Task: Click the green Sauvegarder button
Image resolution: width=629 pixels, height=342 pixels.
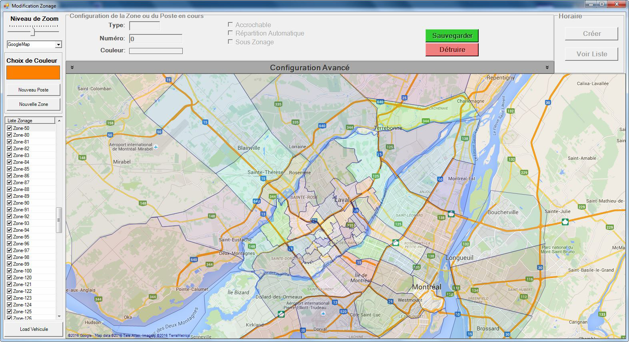Action: click(452, 36)
